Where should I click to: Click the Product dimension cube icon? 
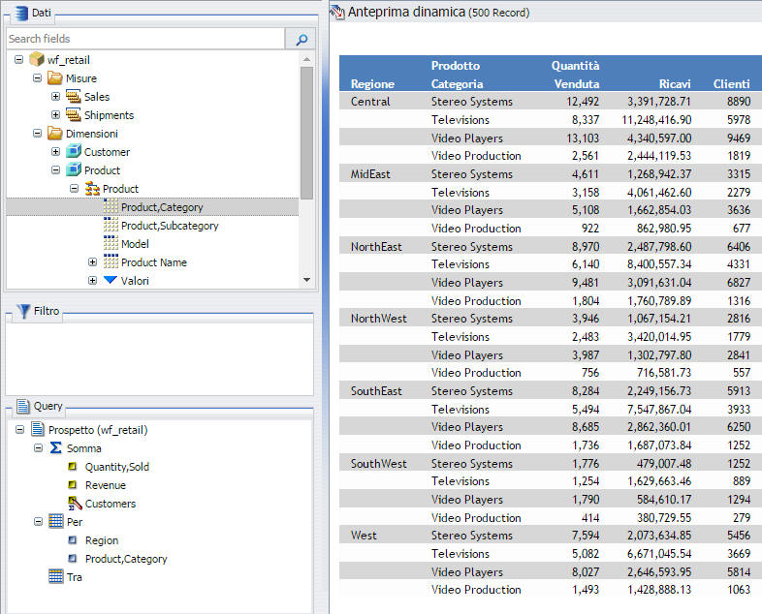pyautogui.click(x=74, y=169)
